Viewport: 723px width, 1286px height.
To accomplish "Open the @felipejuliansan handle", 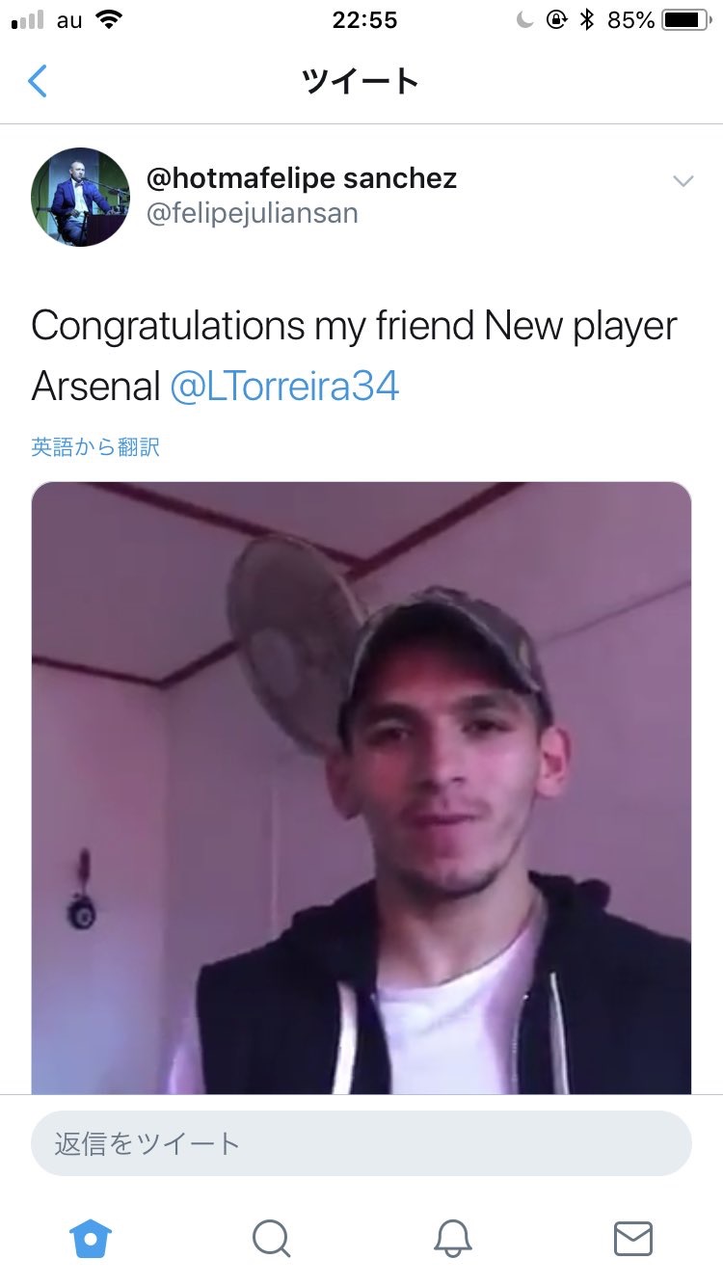I will click(x=252, y=213).
